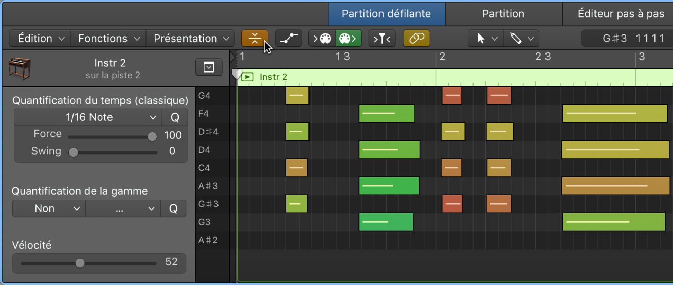Click the organ instrument icon
The width and height of the screenshot is (673, 286).
(x=20, y=69)
